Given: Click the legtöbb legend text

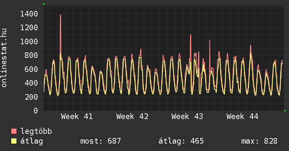Looking at the screenshot, I should click(36, 132).
